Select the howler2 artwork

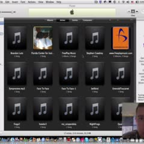(43, 109)
